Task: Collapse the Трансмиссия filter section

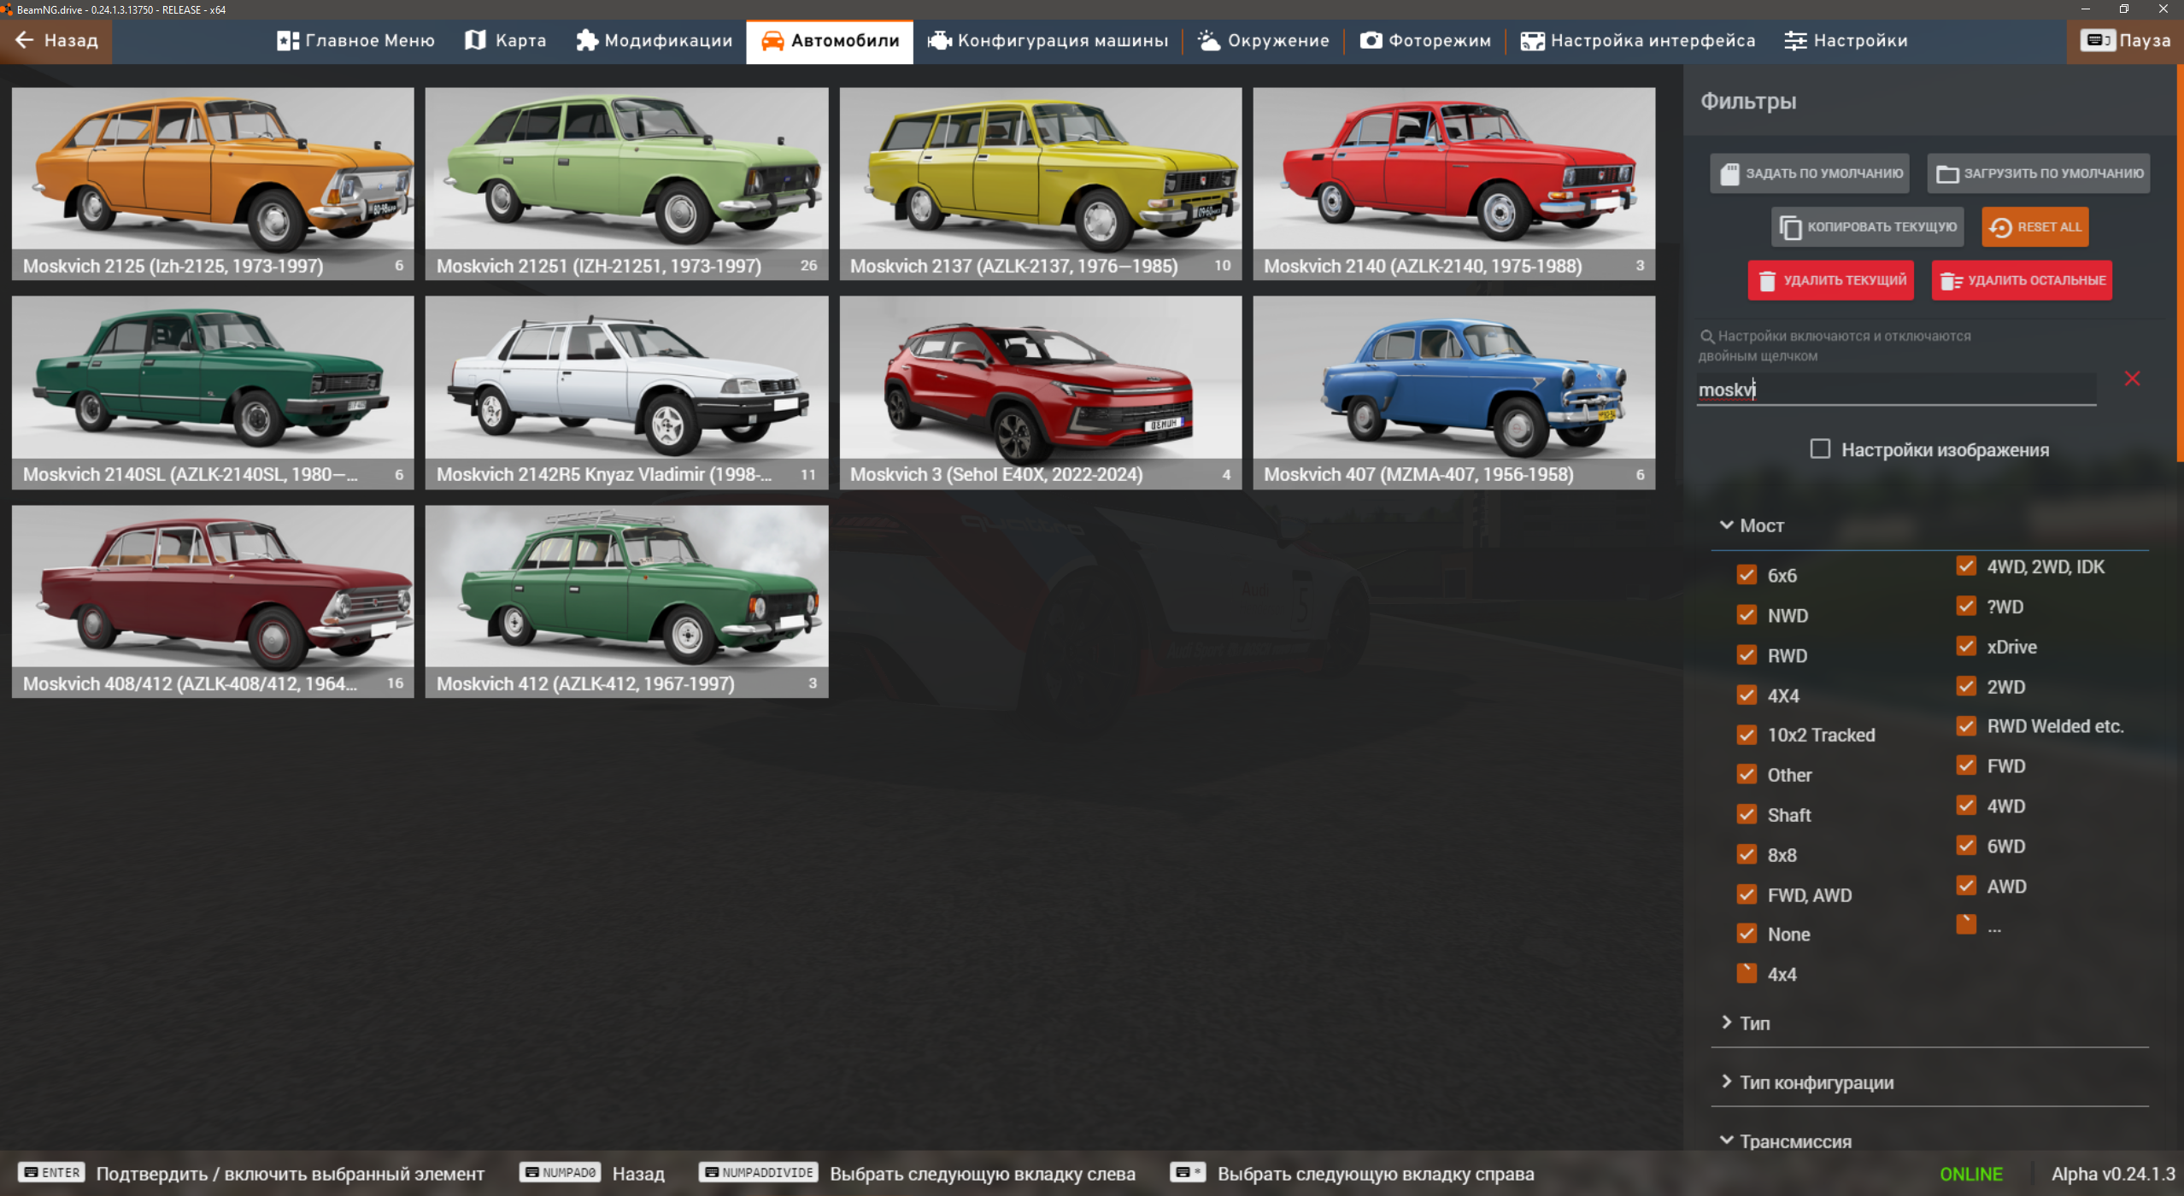Action: point(1930,1140)
